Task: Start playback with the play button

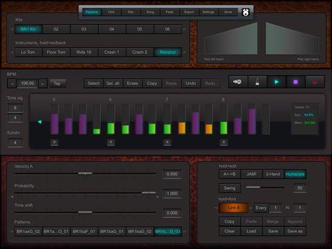Action: coord(276,82)
